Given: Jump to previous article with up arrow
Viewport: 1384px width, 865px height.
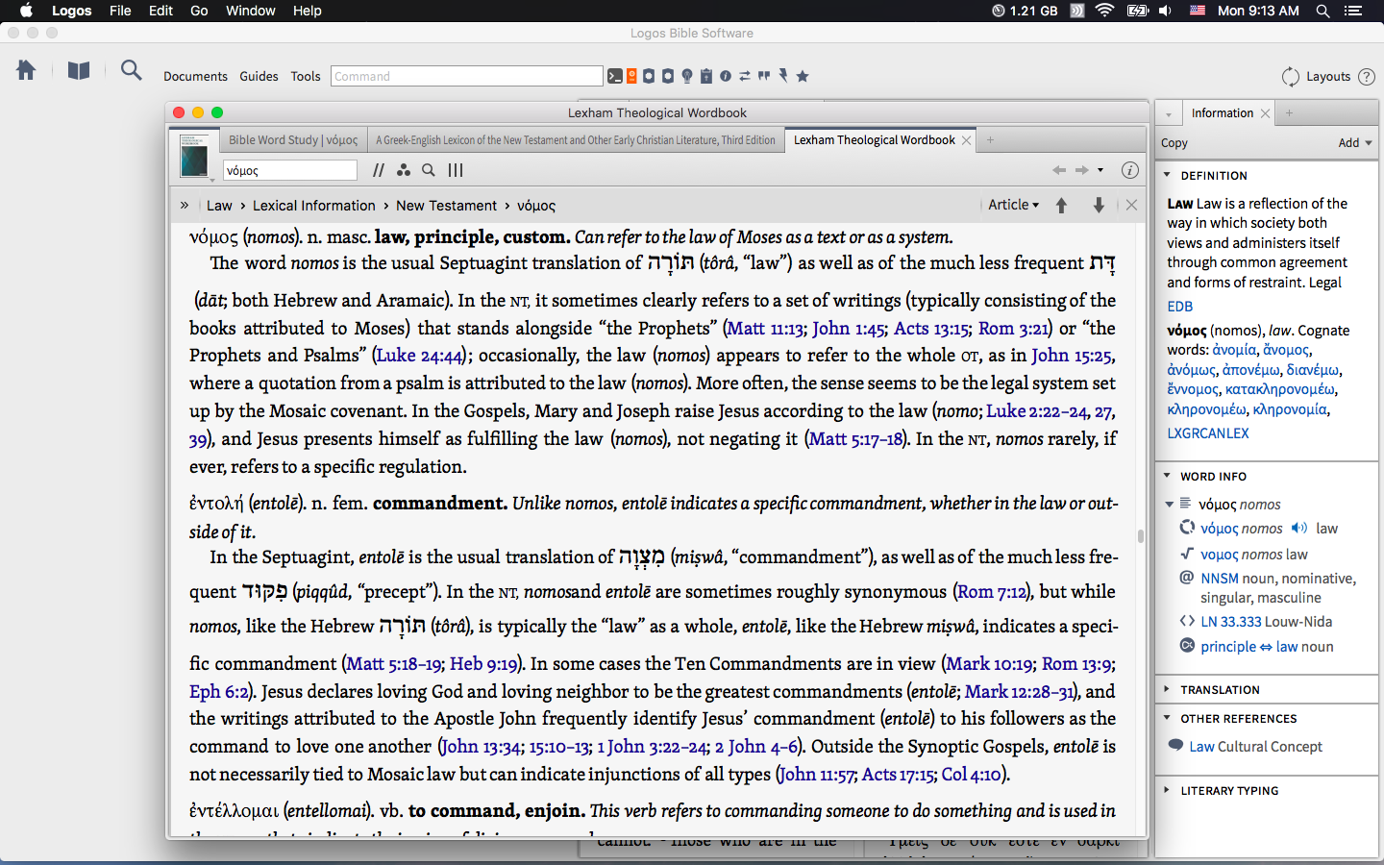Looking at the screenshot, I should pos(1062,205).
